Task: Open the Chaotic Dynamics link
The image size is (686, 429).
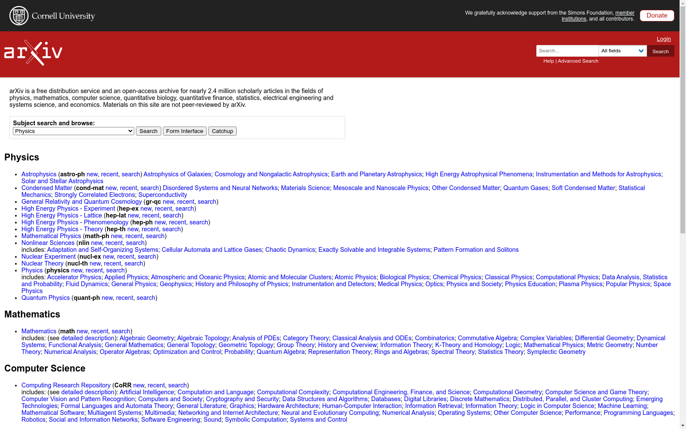Action: pos(290,250)
